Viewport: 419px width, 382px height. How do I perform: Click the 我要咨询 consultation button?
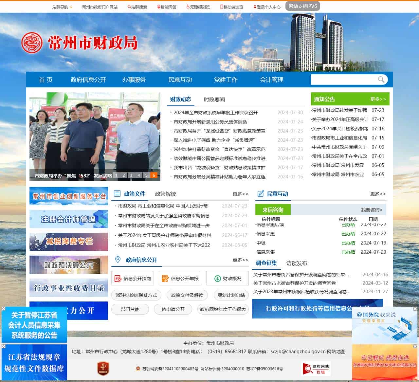pos(370,209)
